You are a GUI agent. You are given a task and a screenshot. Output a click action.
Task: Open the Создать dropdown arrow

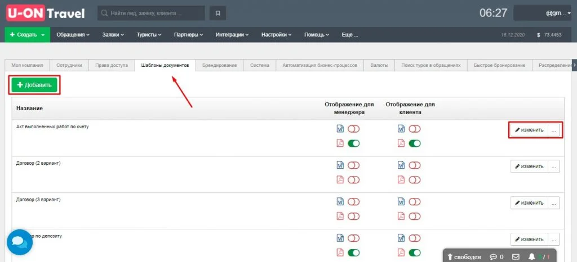pos(43,35)
